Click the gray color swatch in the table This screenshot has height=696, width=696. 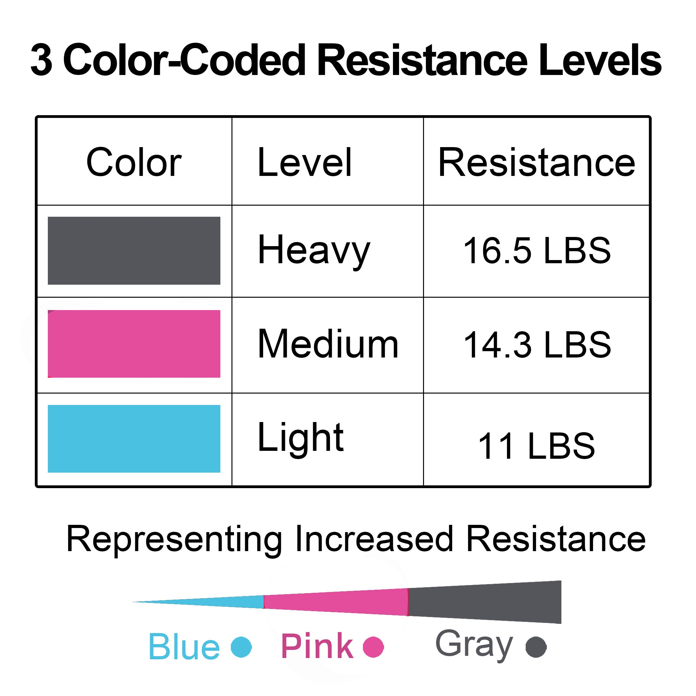(x=134, y=250)
